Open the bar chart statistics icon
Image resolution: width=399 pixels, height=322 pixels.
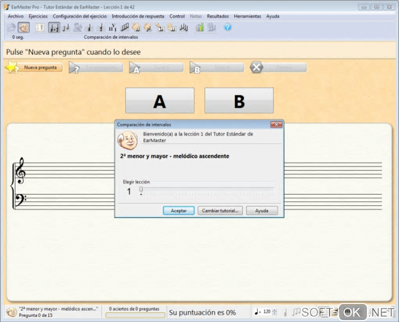click(x=200, y=27)
